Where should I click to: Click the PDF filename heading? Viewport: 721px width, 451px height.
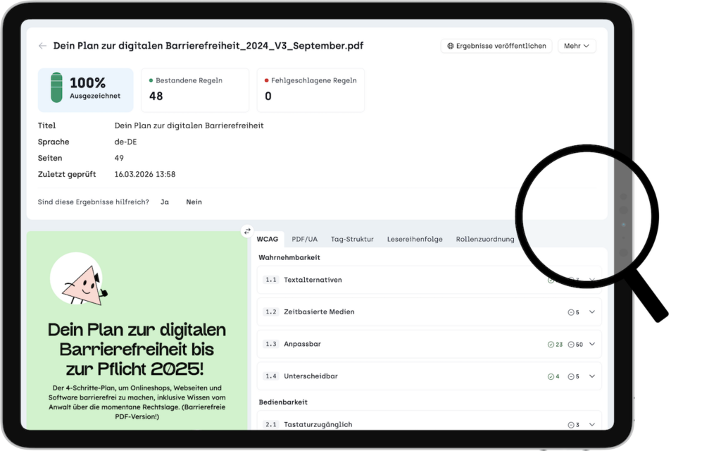[208, 45]
